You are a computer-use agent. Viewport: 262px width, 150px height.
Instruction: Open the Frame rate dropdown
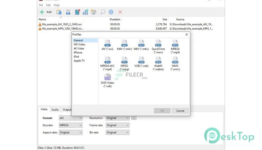(x=118, y=125)
